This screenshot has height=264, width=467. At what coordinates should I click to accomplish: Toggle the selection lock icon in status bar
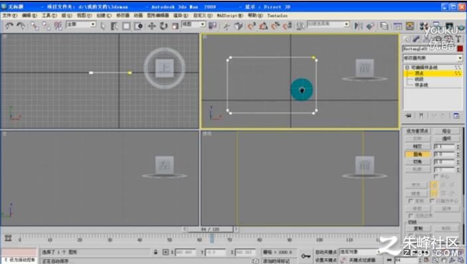coord(155,252)
